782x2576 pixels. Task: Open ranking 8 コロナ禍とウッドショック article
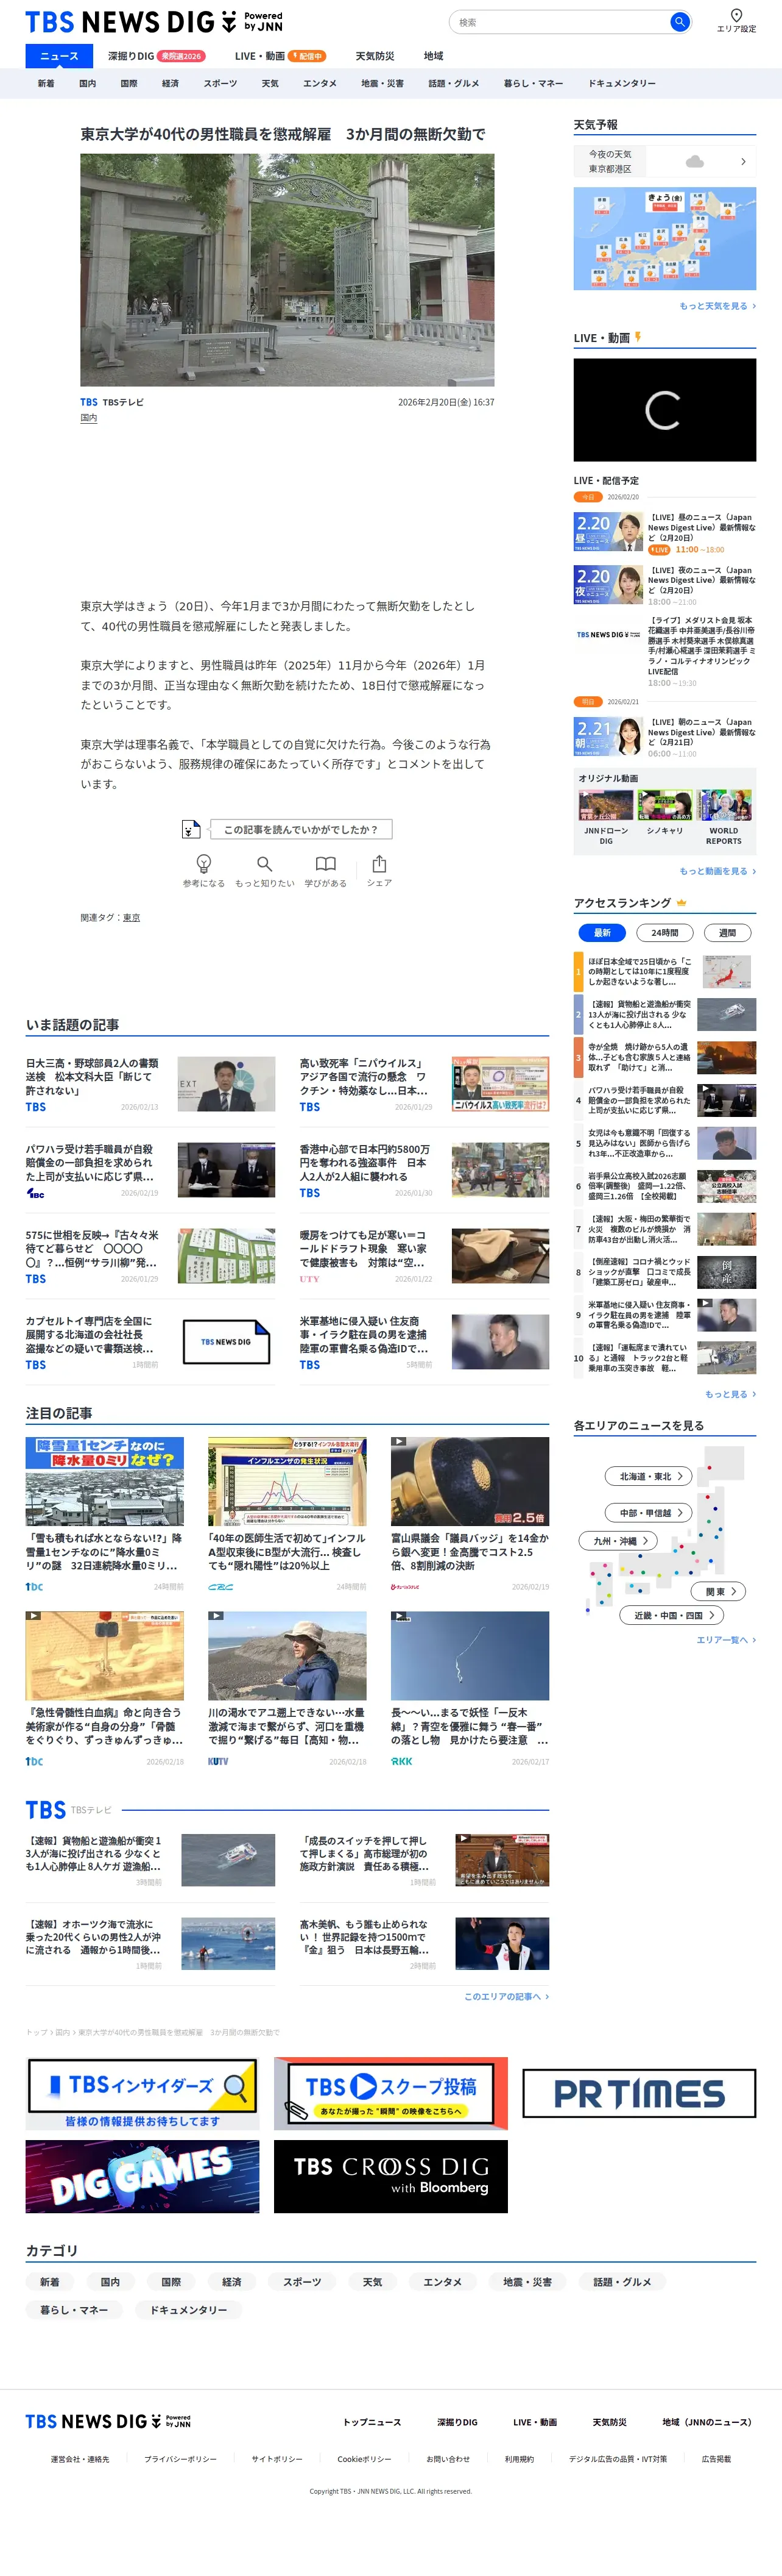[664, 1272]
